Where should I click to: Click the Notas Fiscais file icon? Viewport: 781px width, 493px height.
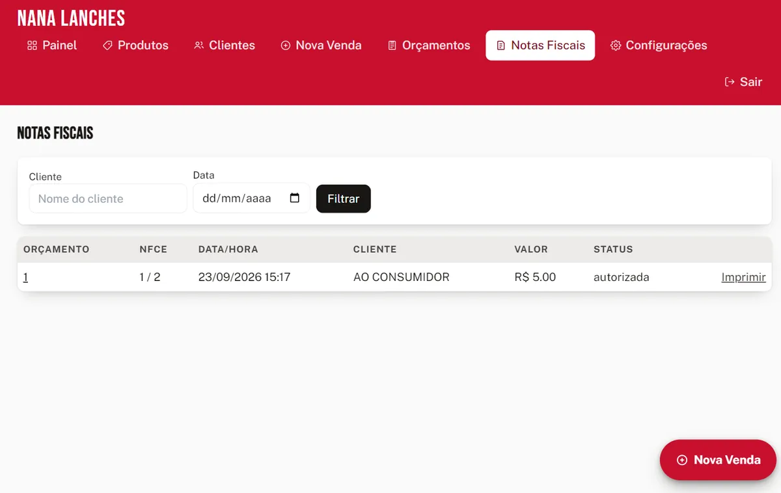(500, 46)
